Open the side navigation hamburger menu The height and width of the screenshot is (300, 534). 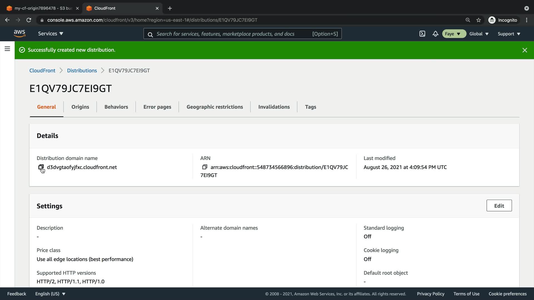point(7,49)
